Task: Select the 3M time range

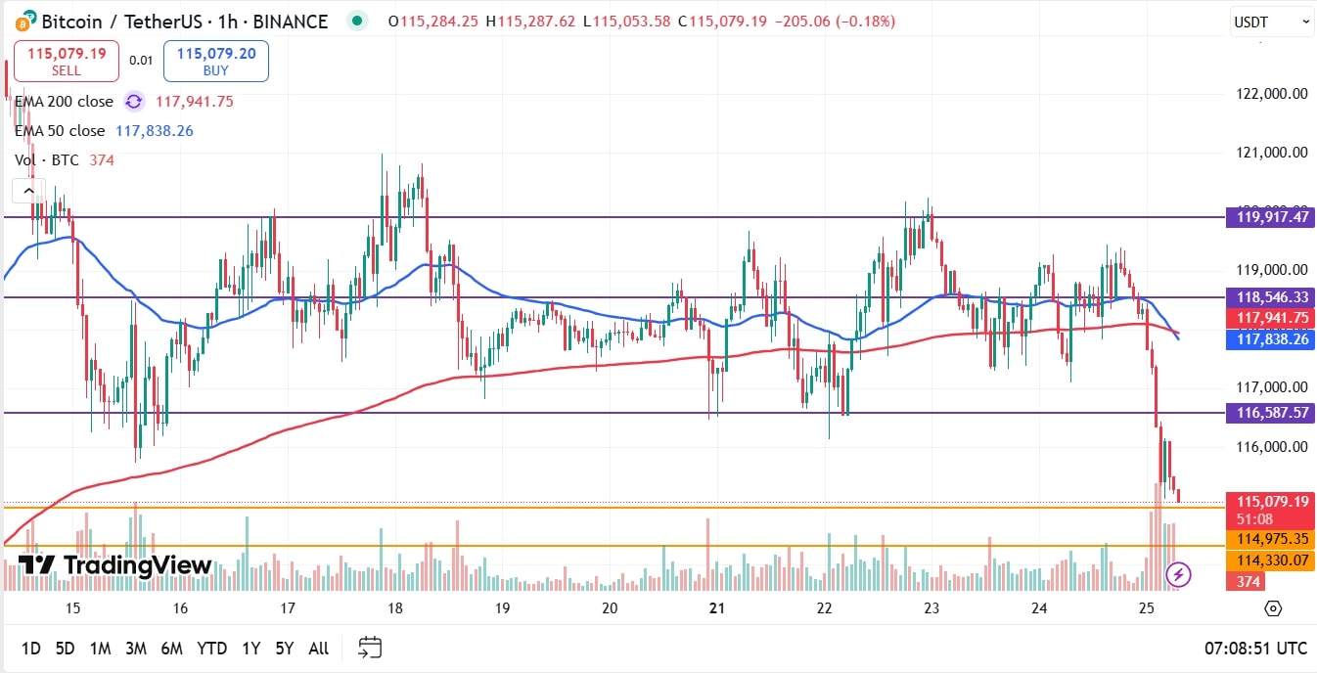Action: [x=136, y=648]
